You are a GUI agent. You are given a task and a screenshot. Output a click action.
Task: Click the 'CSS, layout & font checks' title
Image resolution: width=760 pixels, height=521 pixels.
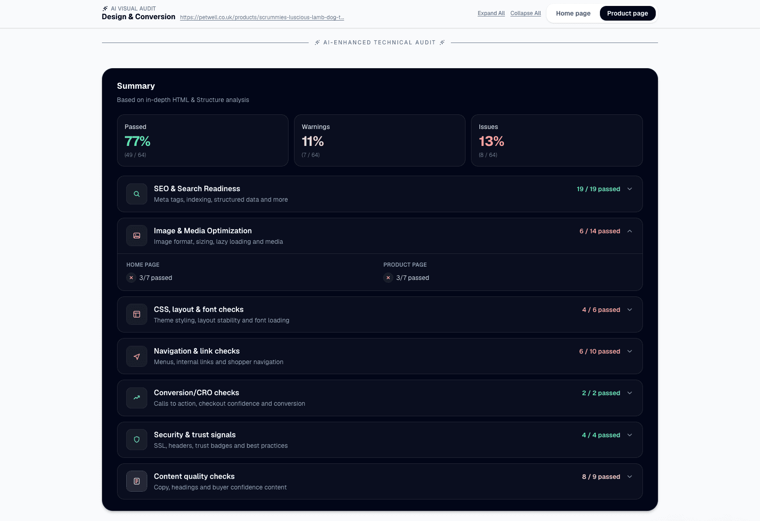click(x=198, y=309)
